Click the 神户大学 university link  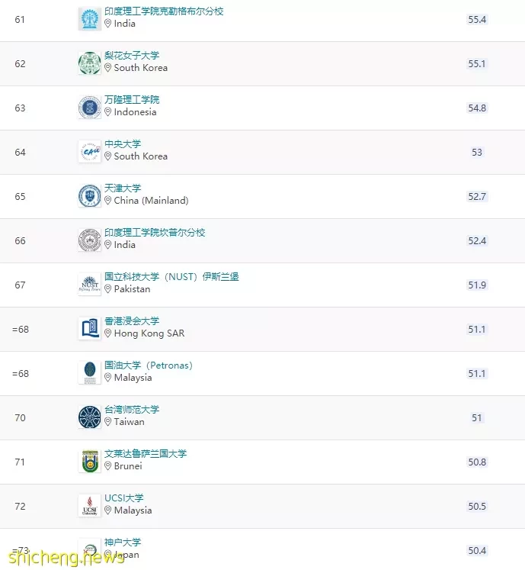coord(123,543)
